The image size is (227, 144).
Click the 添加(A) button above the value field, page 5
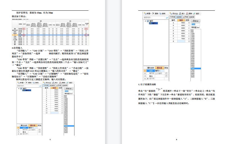click(69, 88)
